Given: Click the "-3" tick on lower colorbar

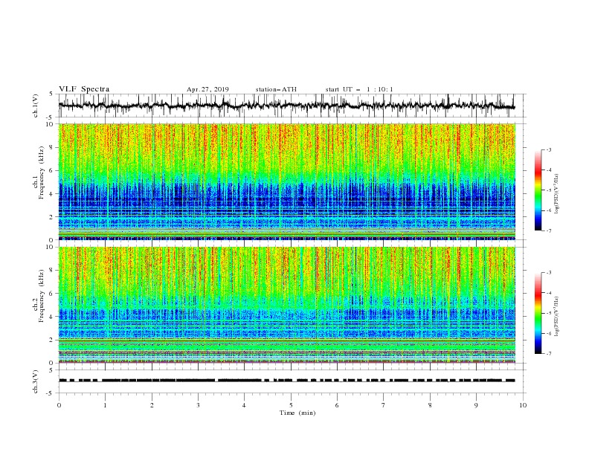Looking at the screenshot, I should click(x=549, y=273).
